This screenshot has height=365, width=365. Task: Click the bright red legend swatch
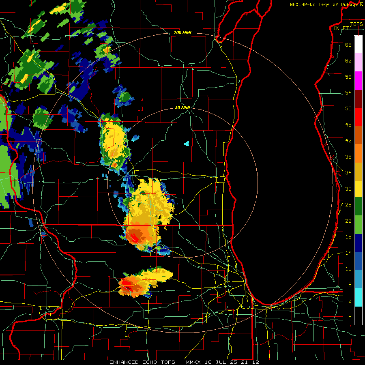(358, 117)
